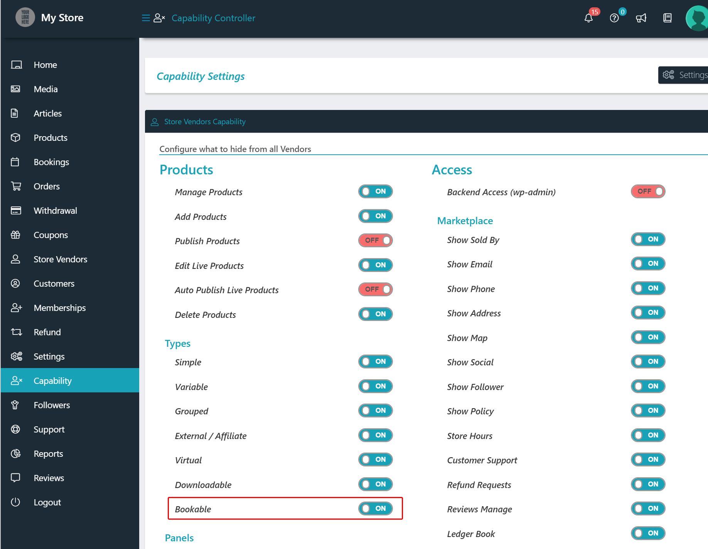Open the knowledgebase notebook icon

tap(668, 18)
